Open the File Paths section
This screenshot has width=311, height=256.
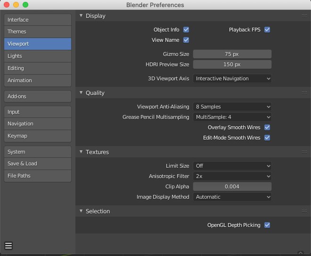coord(38,176)
